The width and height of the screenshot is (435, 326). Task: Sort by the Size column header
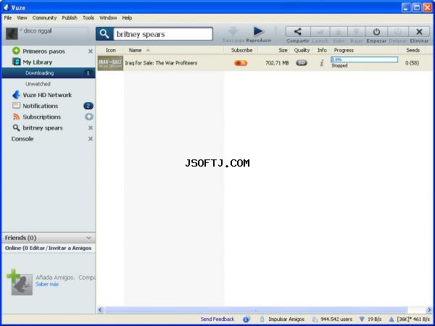283,50
